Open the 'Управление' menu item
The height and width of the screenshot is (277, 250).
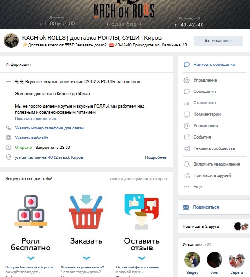click(205, 80)
